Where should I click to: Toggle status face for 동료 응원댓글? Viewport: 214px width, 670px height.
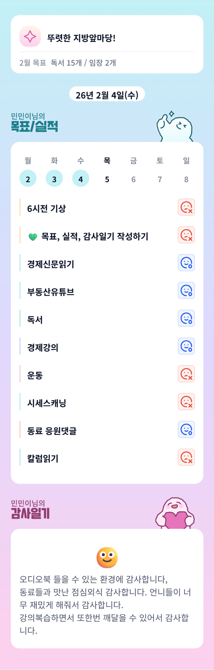(186, 430)
